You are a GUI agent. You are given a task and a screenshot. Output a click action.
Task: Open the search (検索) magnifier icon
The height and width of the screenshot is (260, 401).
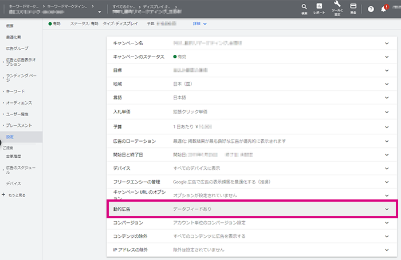pos(304,7)
